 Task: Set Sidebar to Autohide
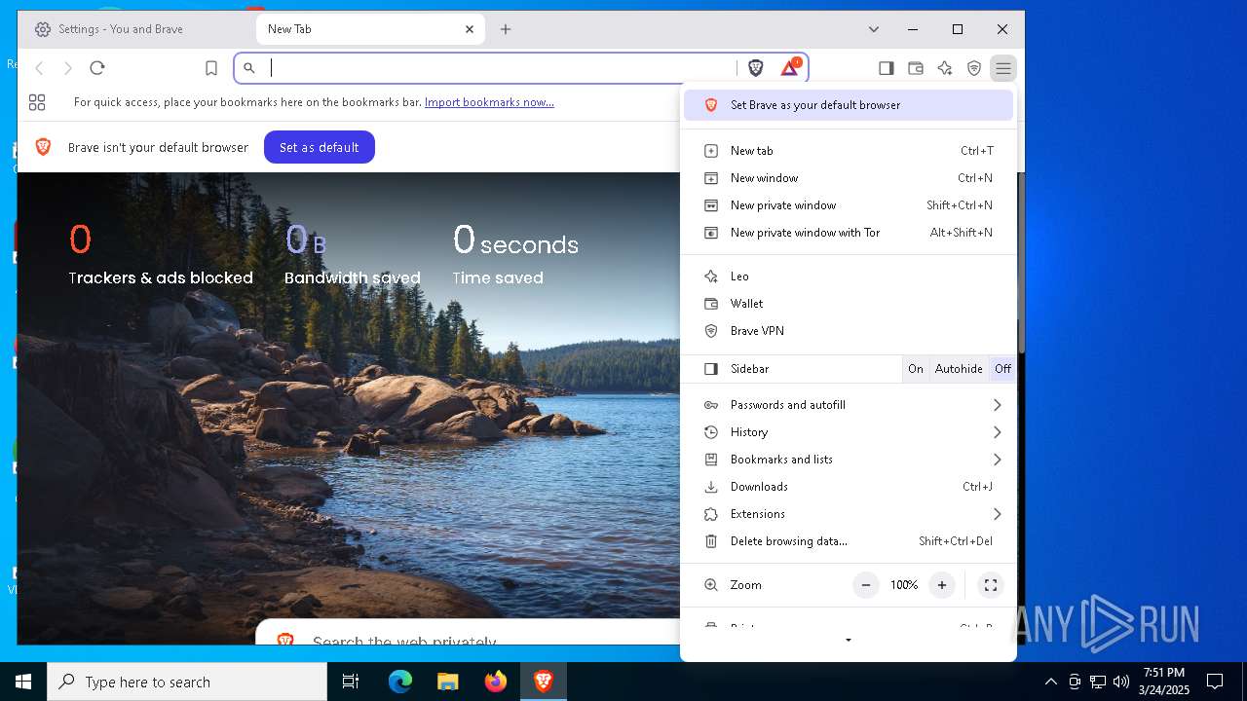[x=959, y=369]
